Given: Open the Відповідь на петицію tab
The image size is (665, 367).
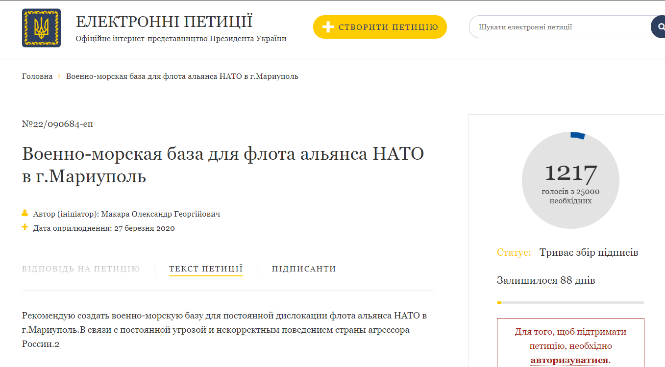Looking at the screenshot, I should (81, 269).
